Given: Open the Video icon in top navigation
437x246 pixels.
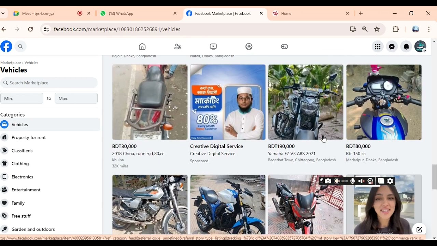Looking at the screenshot, I should [x=213, y=46].
